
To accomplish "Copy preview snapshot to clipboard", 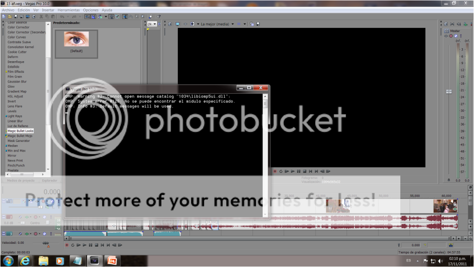I will [252, 24].
